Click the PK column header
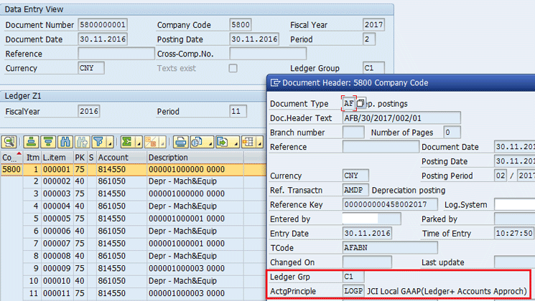The image size is (535, 301). pos(79,157)
